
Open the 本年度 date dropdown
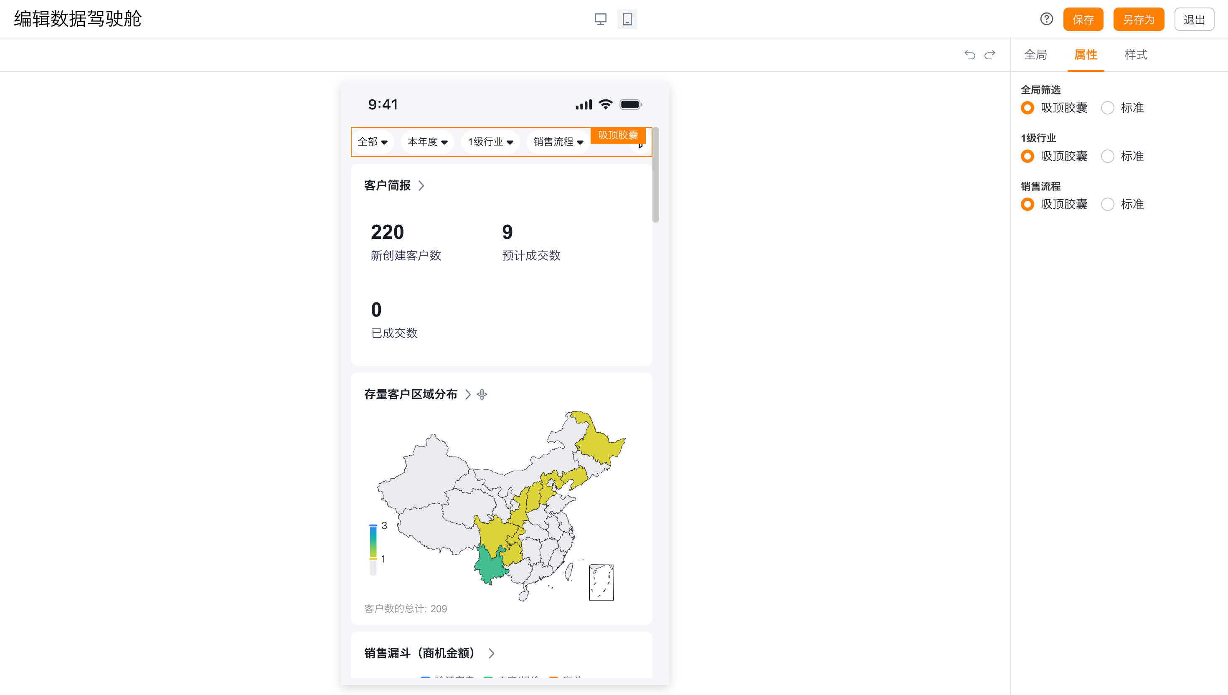427,142
